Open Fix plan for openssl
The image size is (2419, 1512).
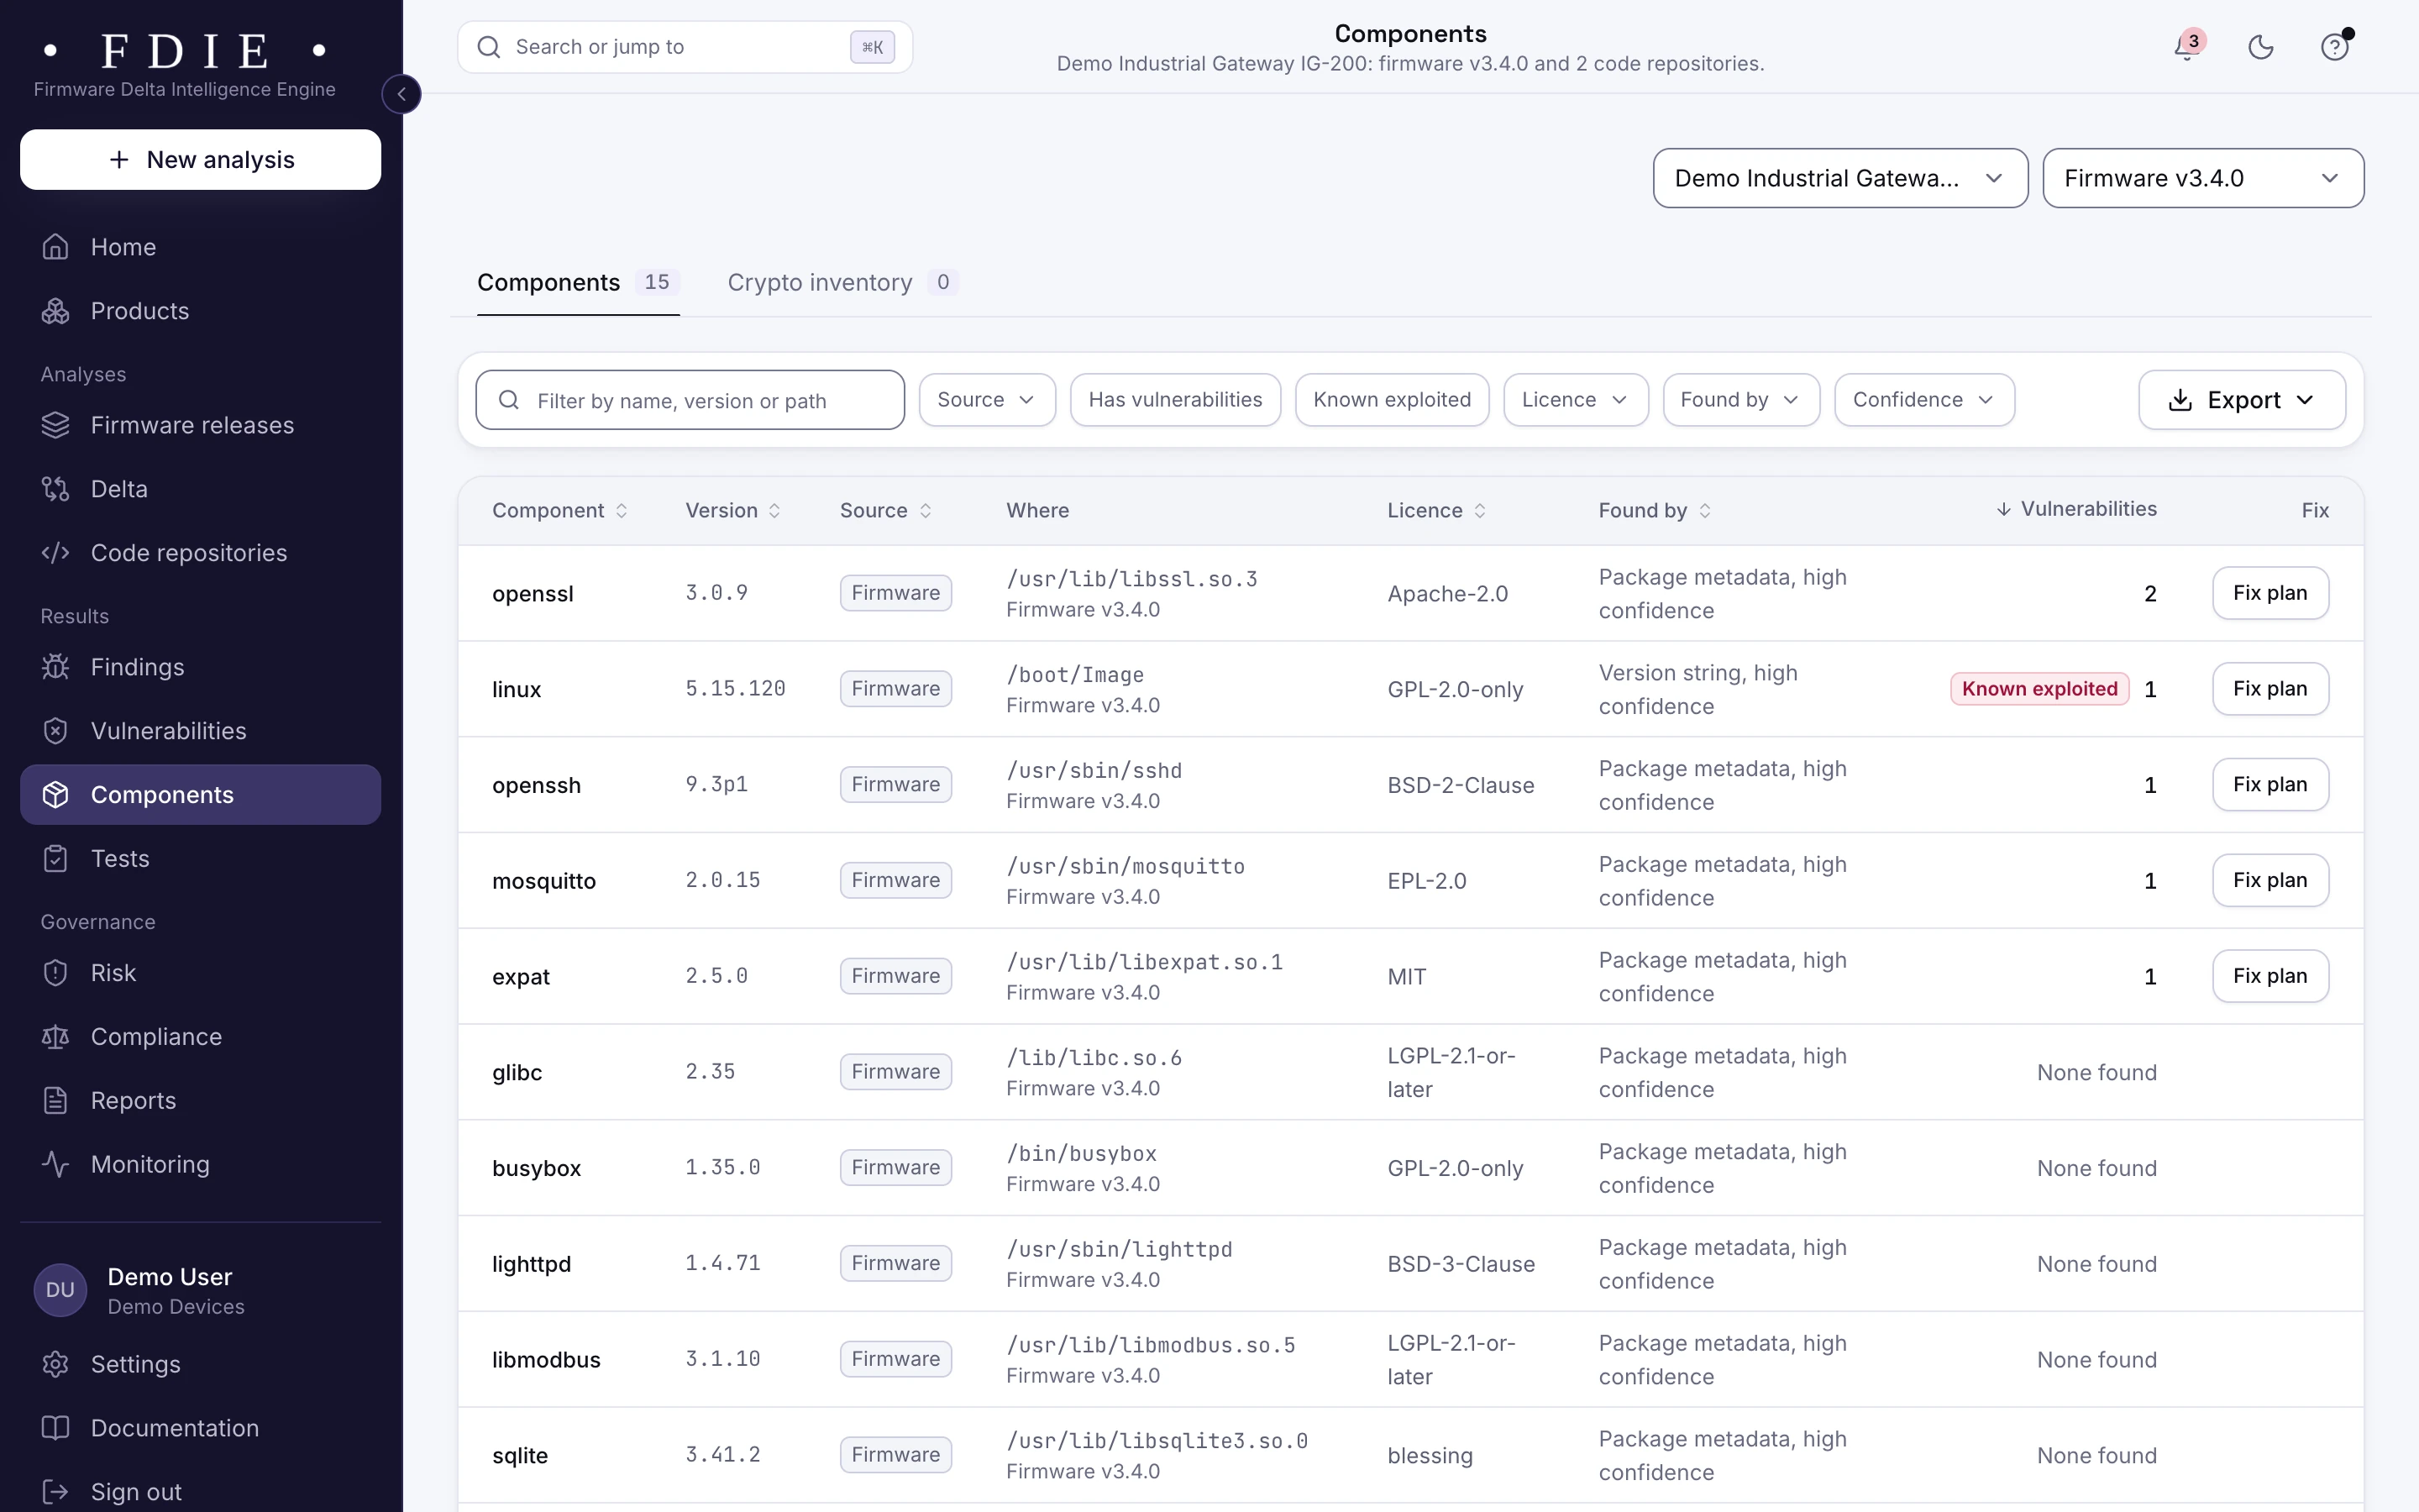coord(2270,593)
